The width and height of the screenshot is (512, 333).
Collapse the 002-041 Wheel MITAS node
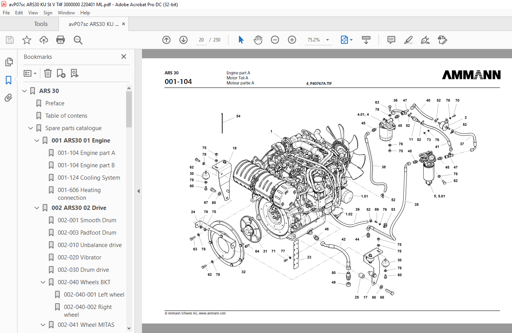[x=43, y=325]
